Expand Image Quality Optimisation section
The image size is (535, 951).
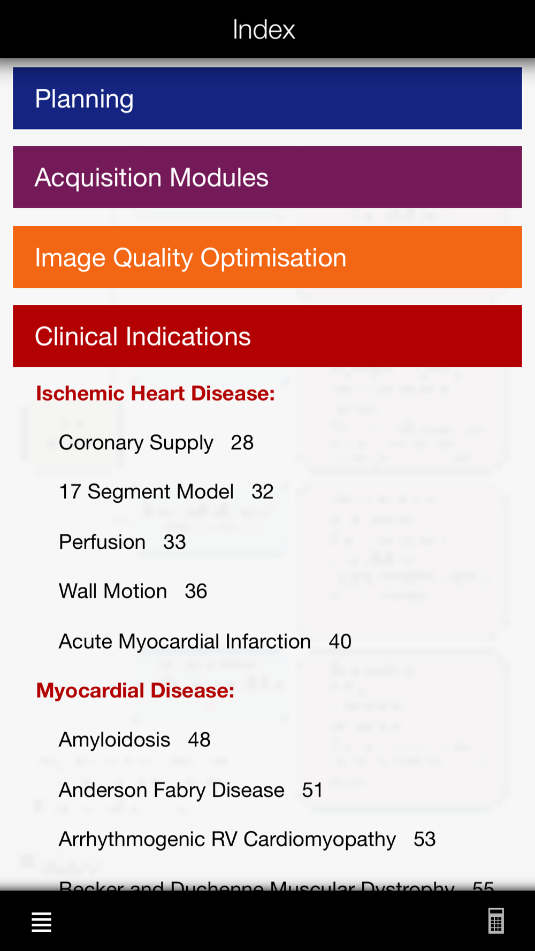(x=267, y=257)
